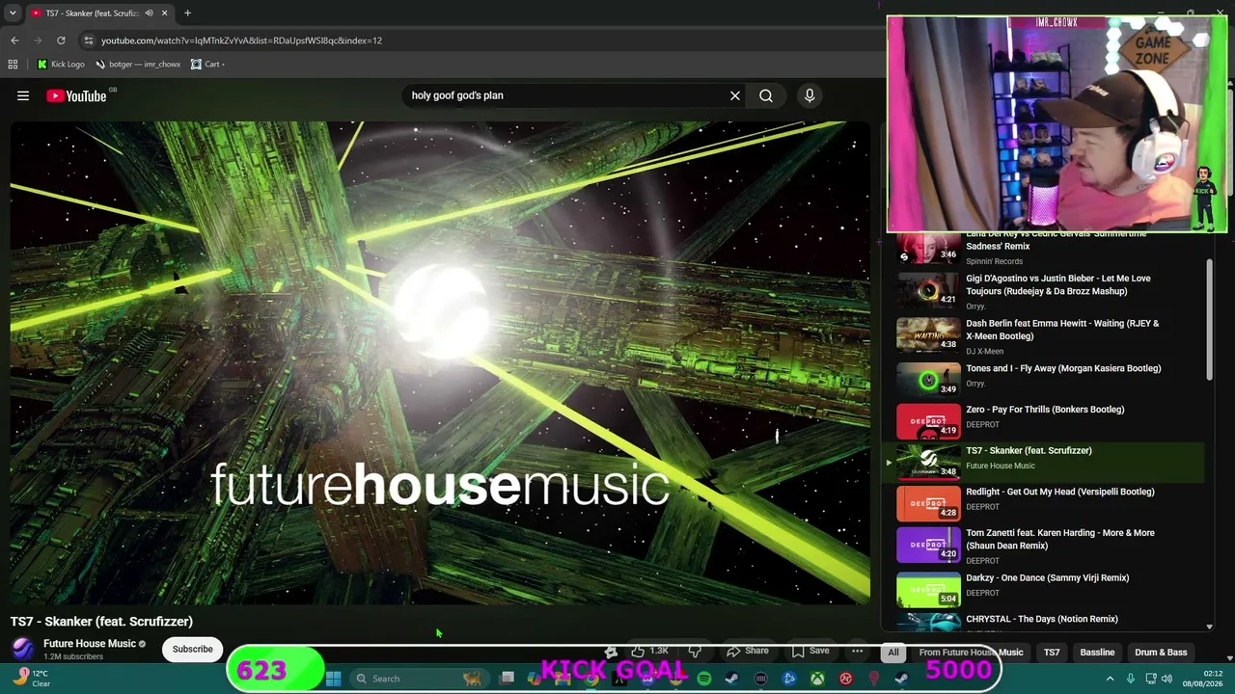Open the more actions three-dot menu
This screenshot has height=694, width=1235.
(x=857, y=651)
